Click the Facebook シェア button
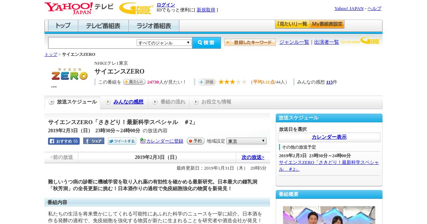The width and height of the screenshot is (427, 224). [x=94, y=141]
